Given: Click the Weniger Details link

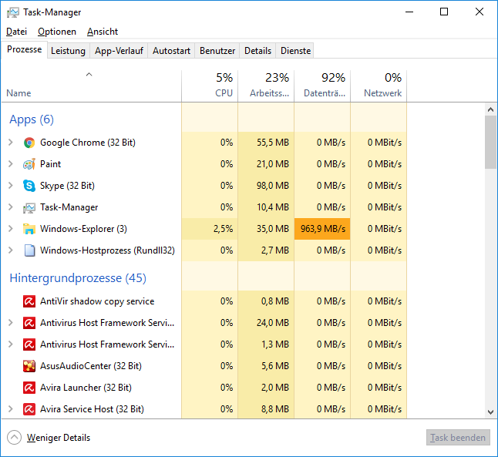Looking at the screenshot, I should tap(59, 438).
